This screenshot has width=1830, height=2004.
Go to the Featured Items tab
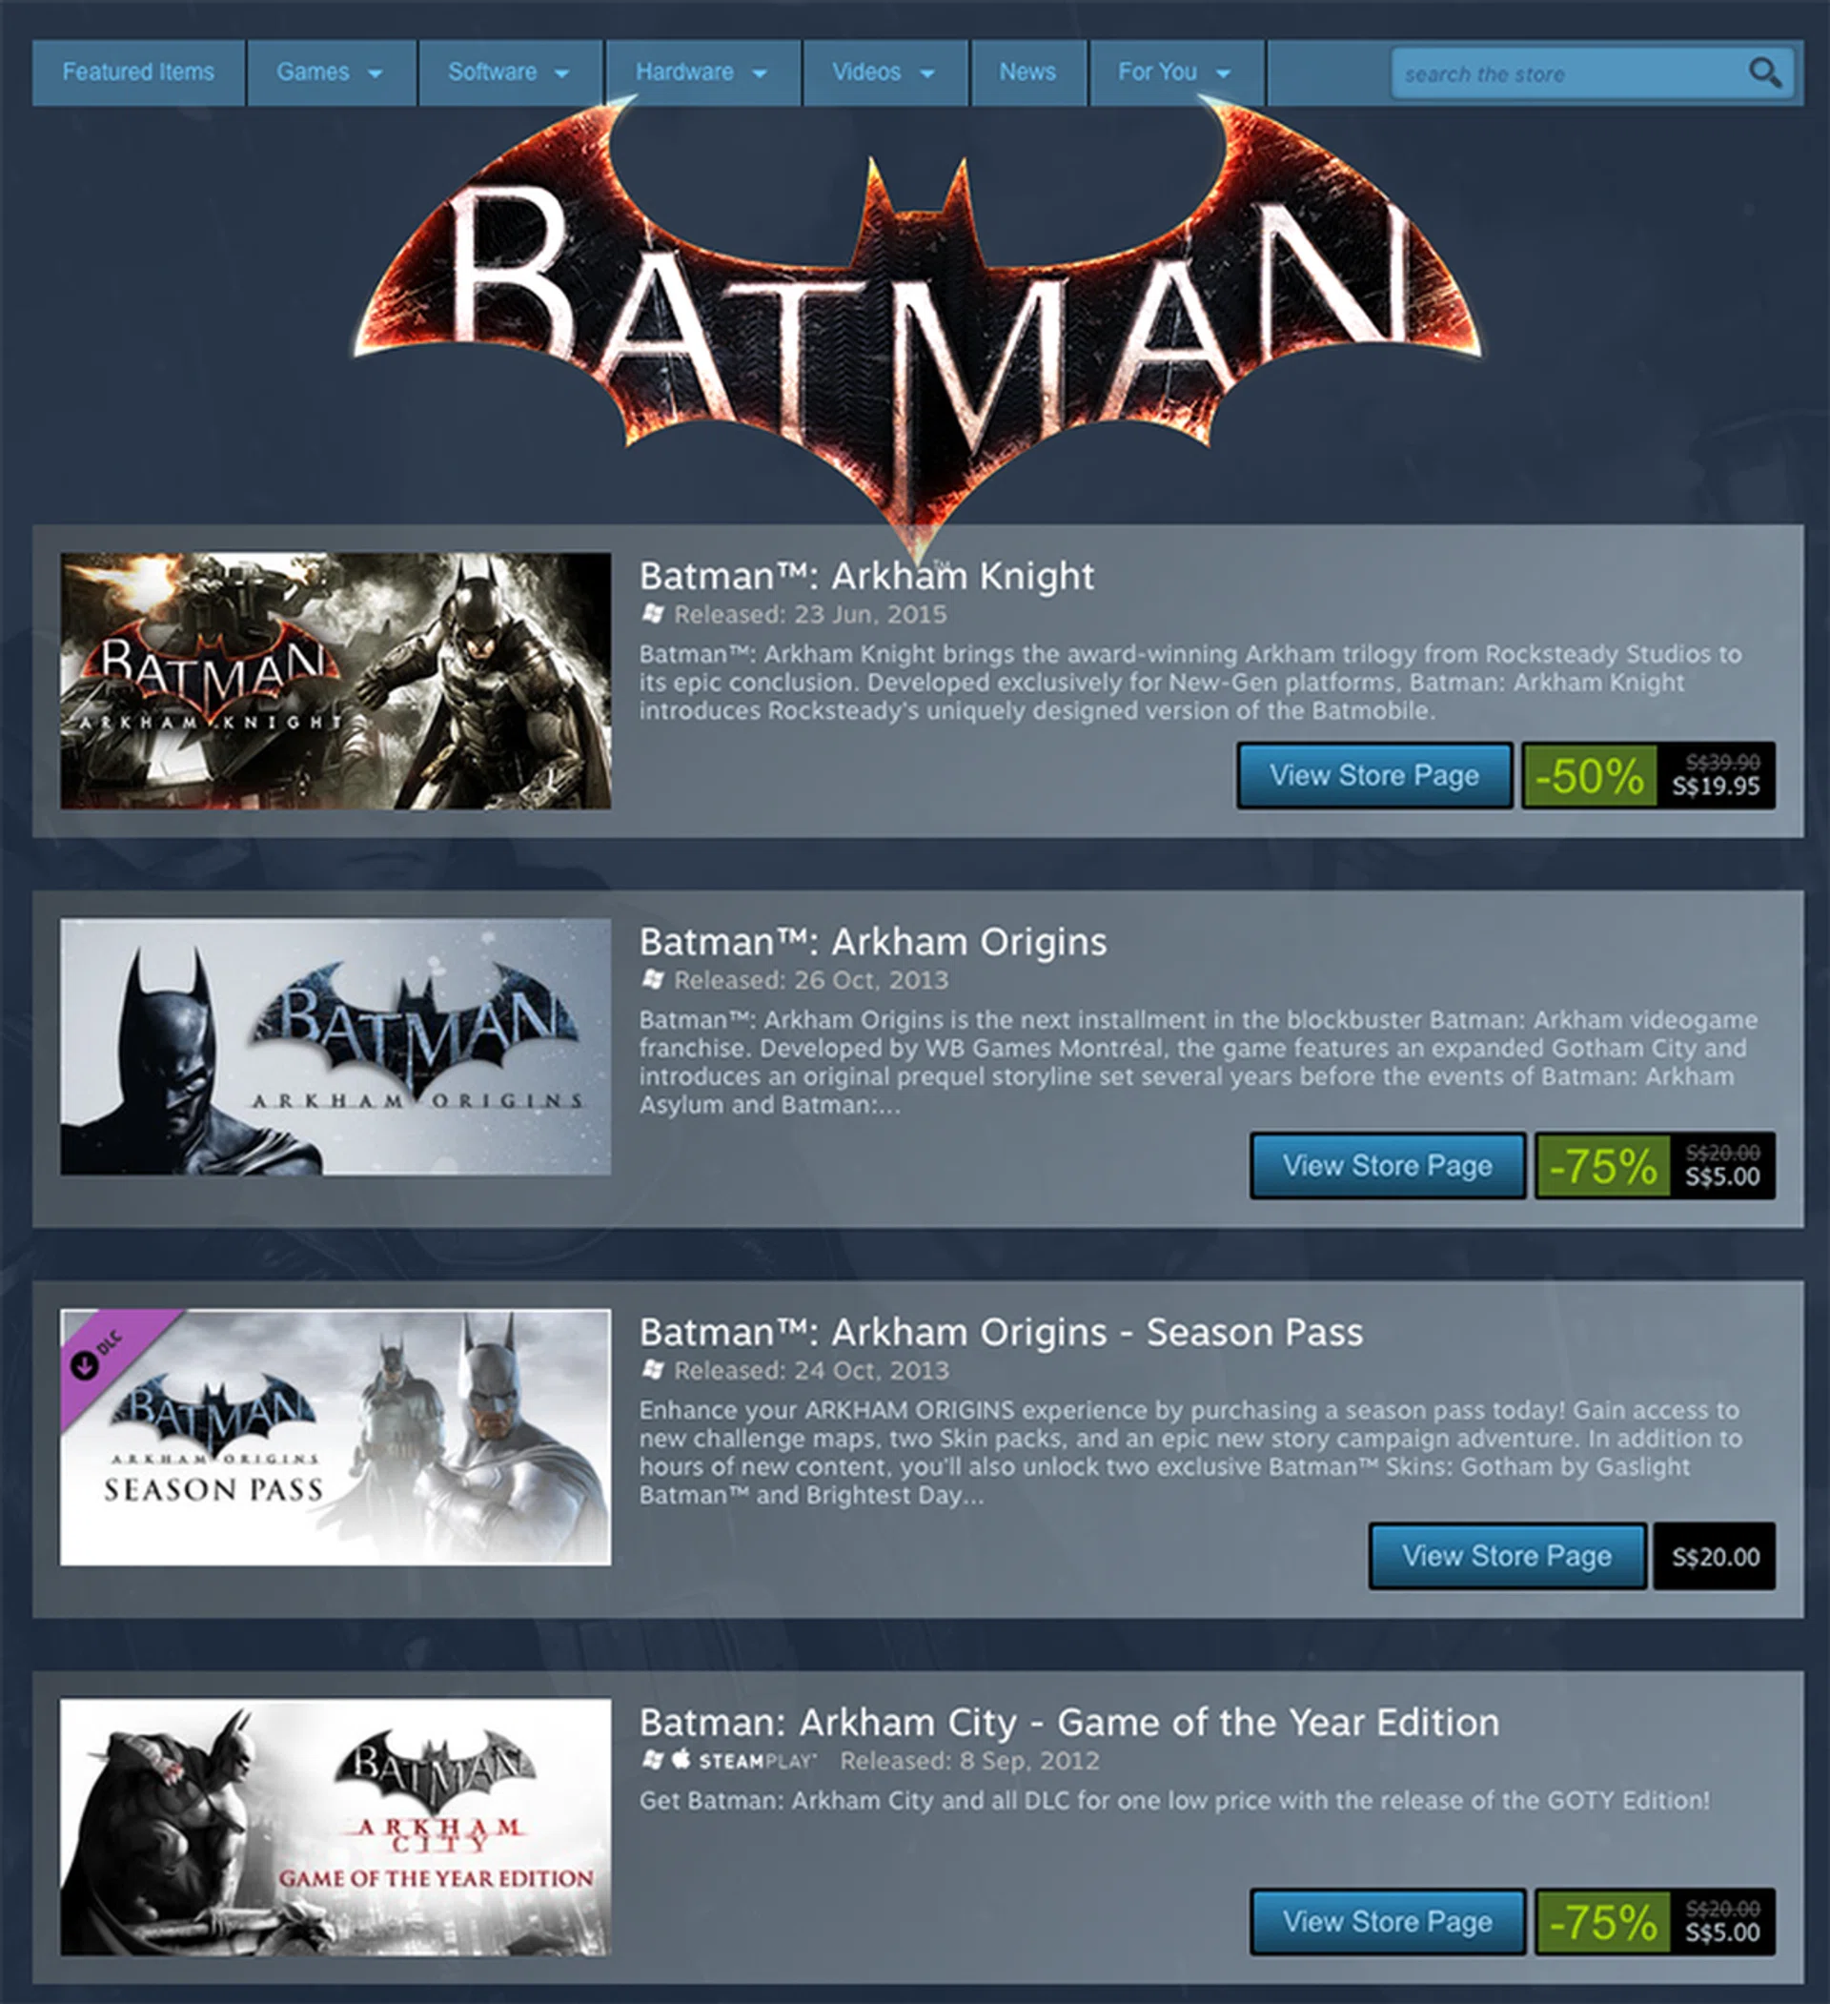pyautogui.click(x=138, y=72)
